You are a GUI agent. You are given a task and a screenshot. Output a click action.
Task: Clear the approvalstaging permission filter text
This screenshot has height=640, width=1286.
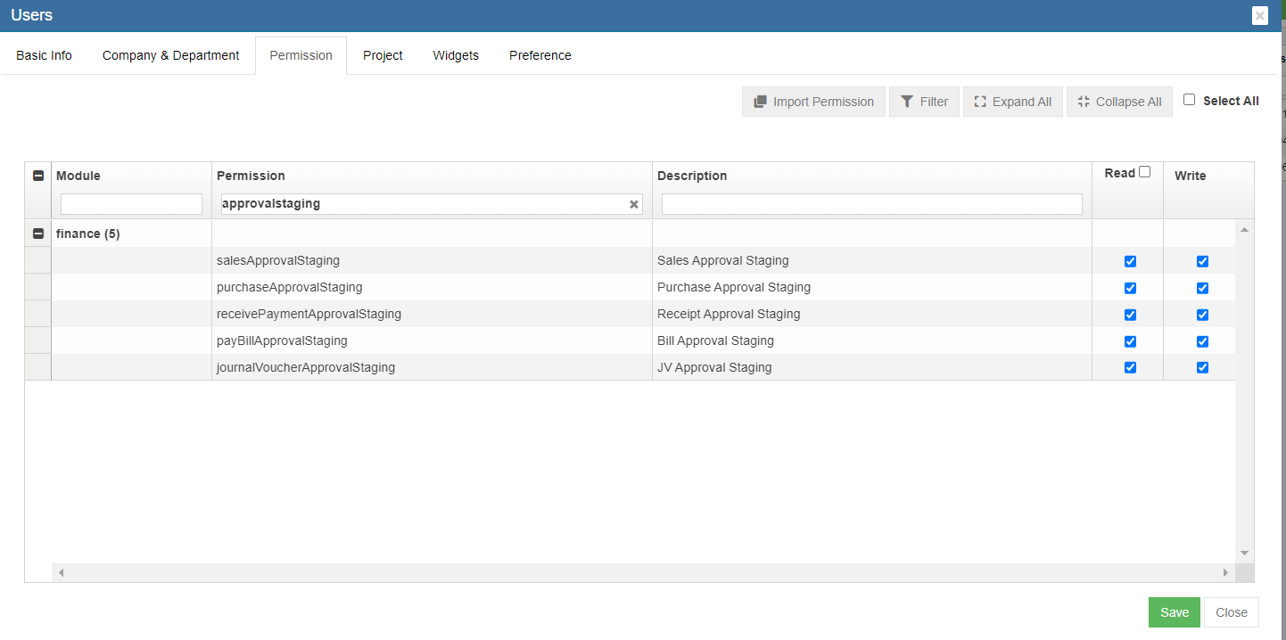[634, 204]
